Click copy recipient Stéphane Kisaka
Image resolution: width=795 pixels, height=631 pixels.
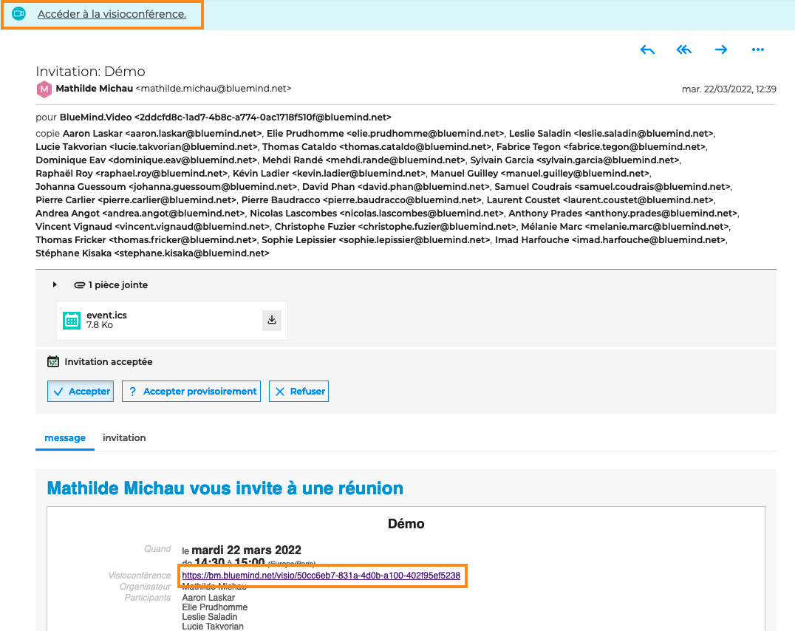(x=153, y=253)
